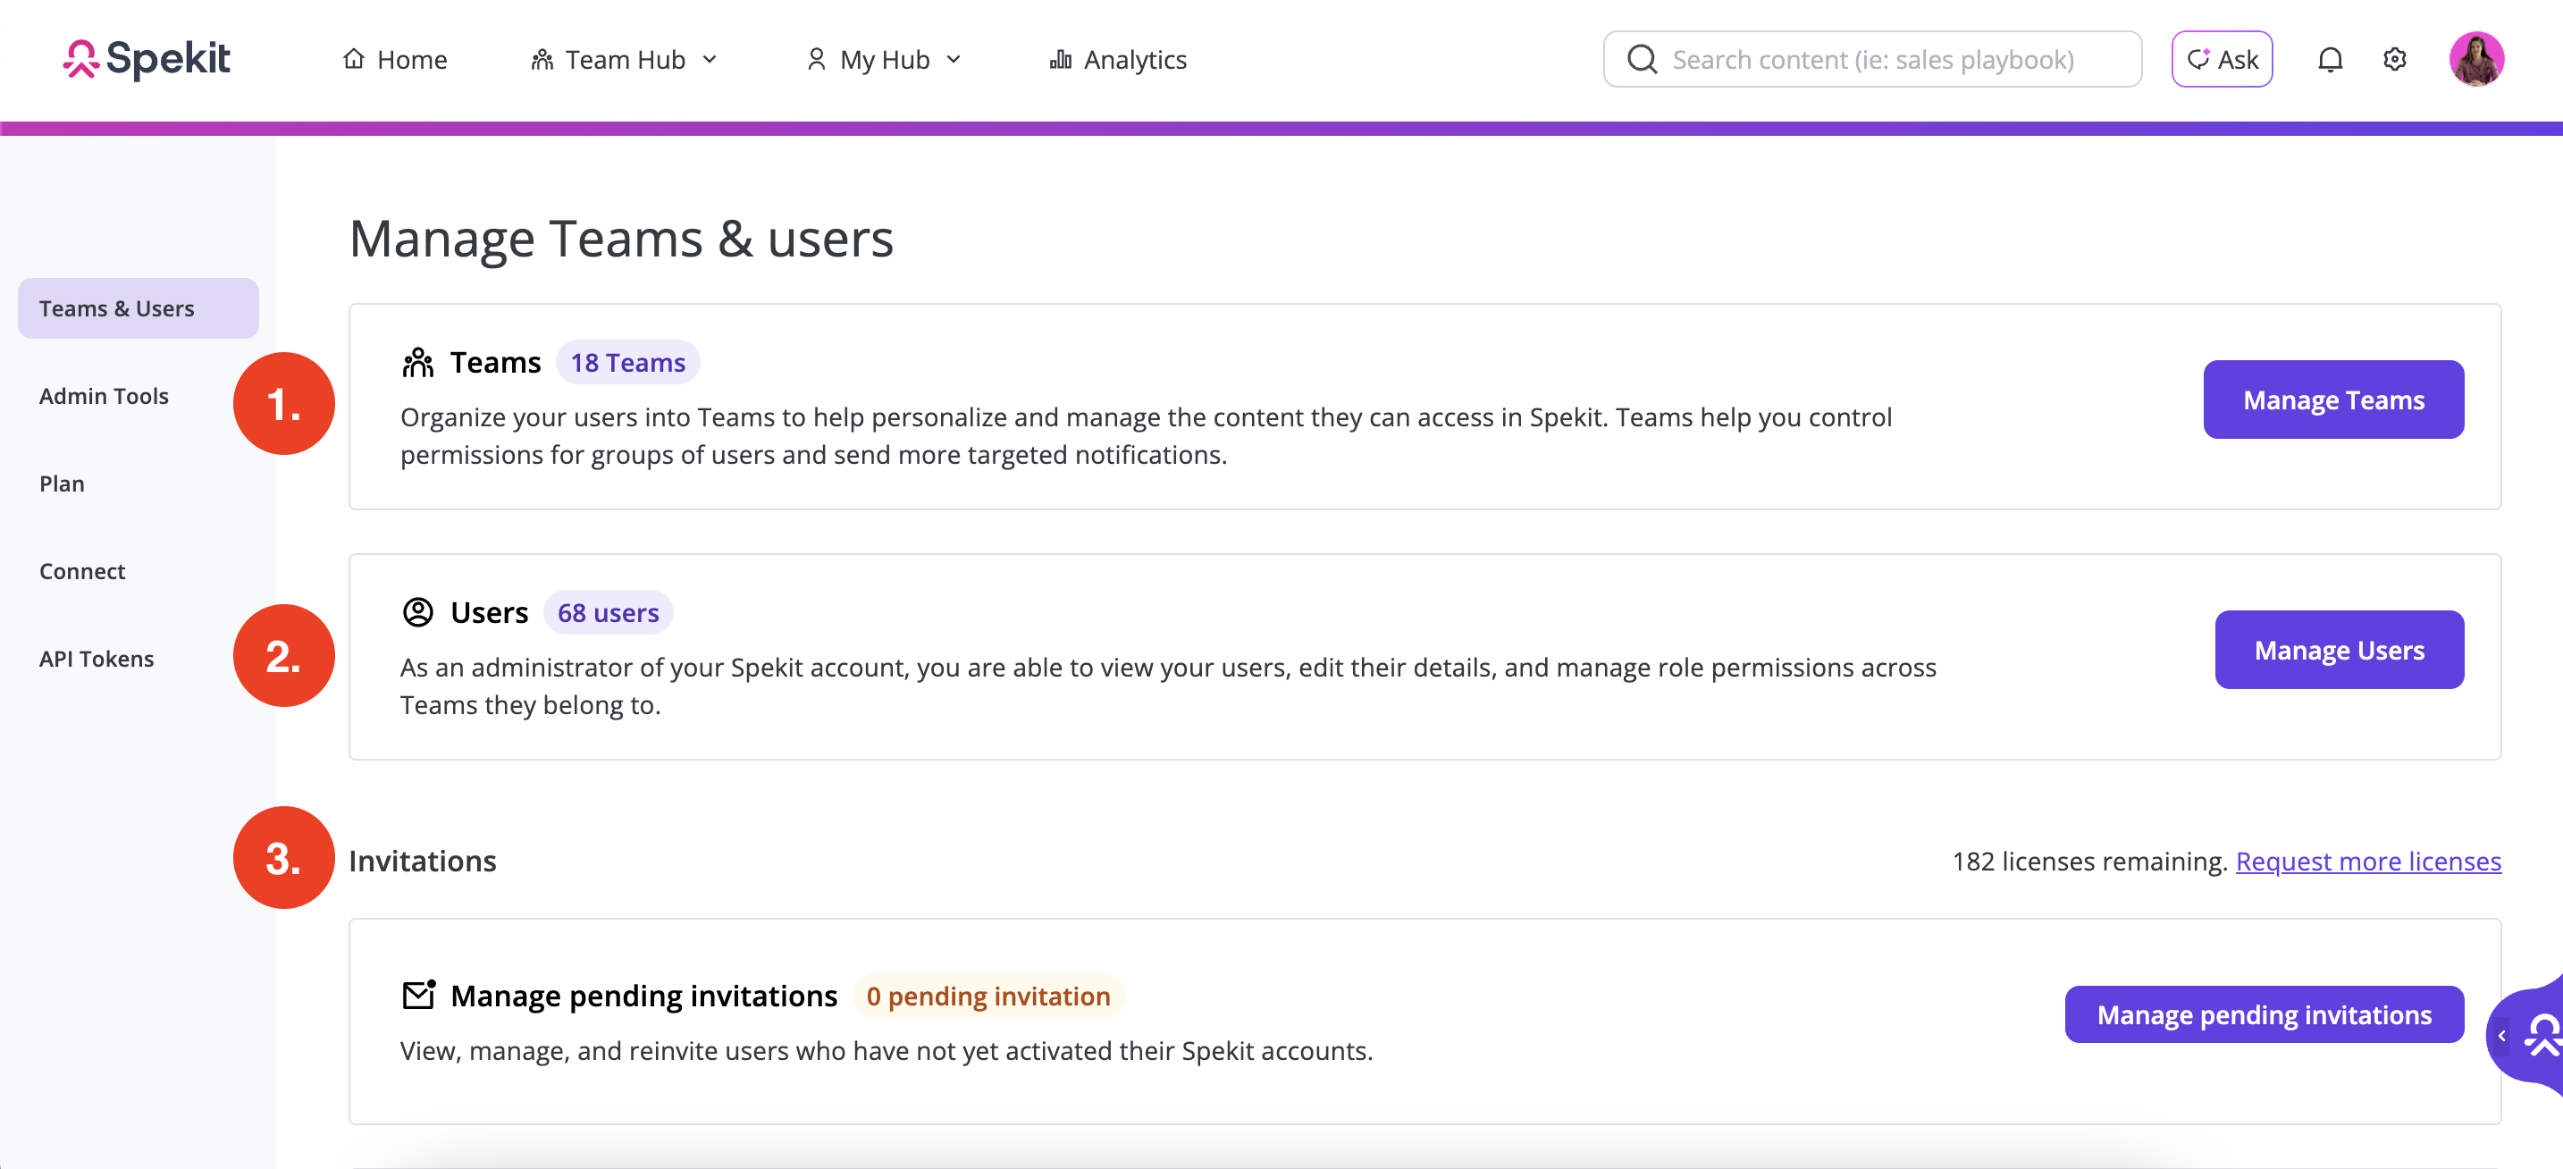The height and width of the screenshot is (1169, 2563).
Task: Click the 0 pending invitation badge
Action: point(988,995)
